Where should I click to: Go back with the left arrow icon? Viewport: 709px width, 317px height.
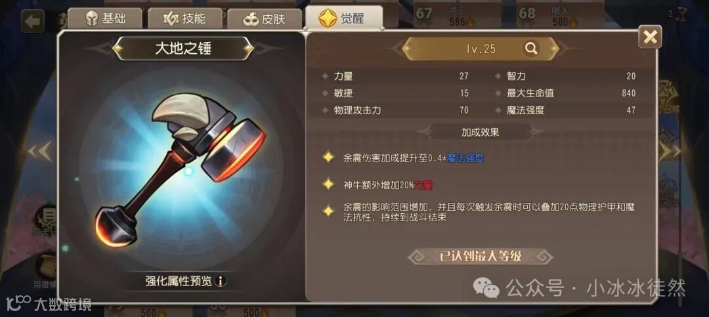[33, 22]
